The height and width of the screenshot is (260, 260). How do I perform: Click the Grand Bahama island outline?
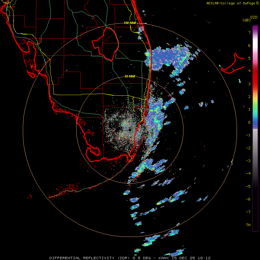pos(233,63)
